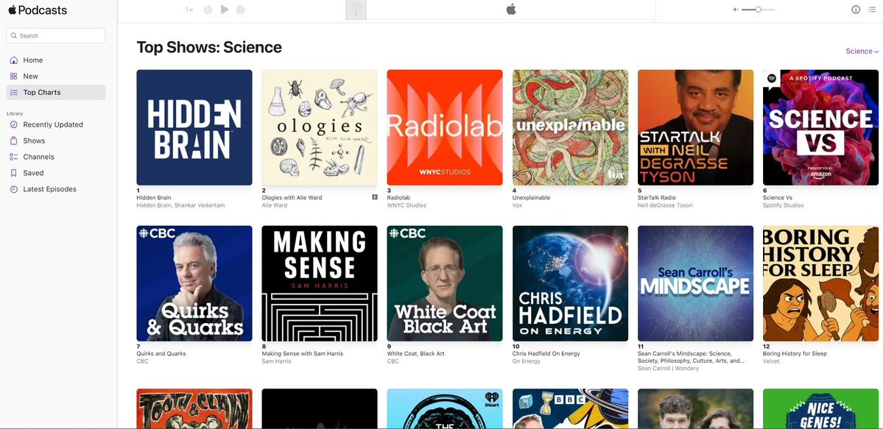Open the Radiolab podcast artwork
Screen dimensions: 883x429
[x=445, y=127]
